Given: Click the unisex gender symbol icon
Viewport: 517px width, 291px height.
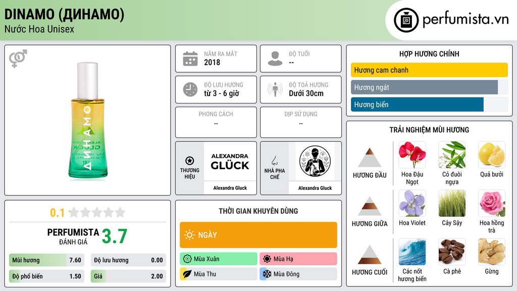Looking at the screenshot, I should point(18,59).
